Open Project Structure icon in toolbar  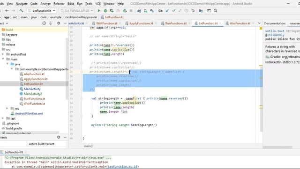tap(201, 11)
